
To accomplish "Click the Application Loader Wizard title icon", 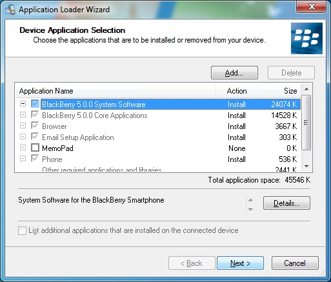I will [x=10, y=10].
